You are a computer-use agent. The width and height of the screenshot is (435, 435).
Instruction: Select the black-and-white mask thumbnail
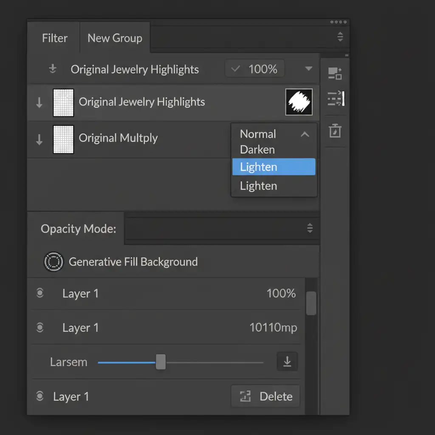point(299,102)
